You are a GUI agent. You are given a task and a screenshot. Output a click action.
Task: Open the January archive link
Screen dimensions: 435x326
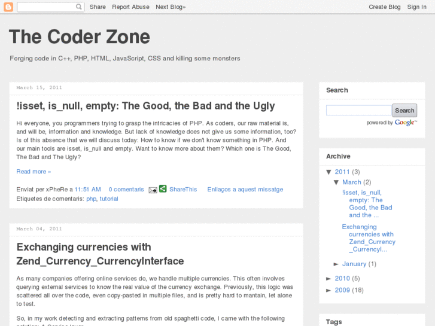click(354, 264)
